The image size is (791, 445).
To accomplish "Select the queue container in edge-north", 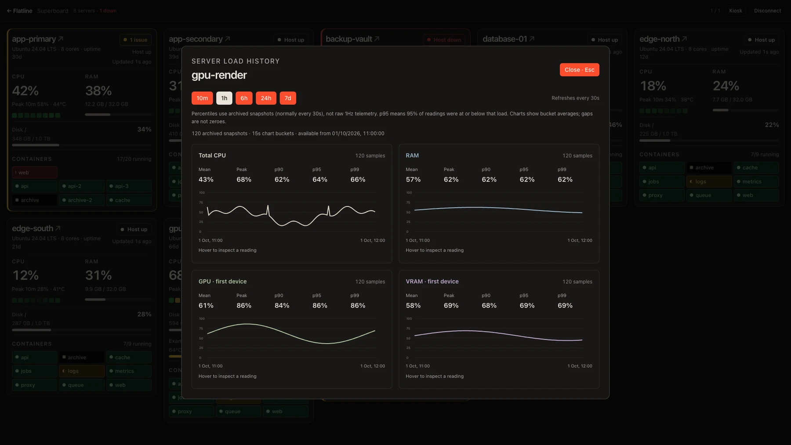I will (x=709, y=195).
